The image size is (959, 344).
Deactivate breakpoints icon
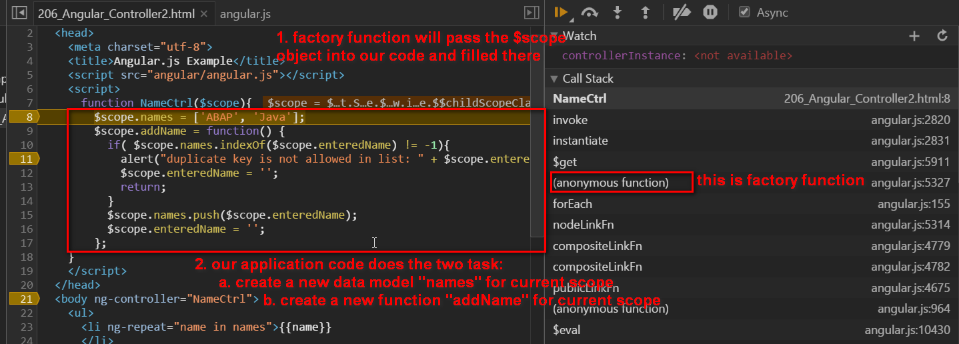point(682,12)
